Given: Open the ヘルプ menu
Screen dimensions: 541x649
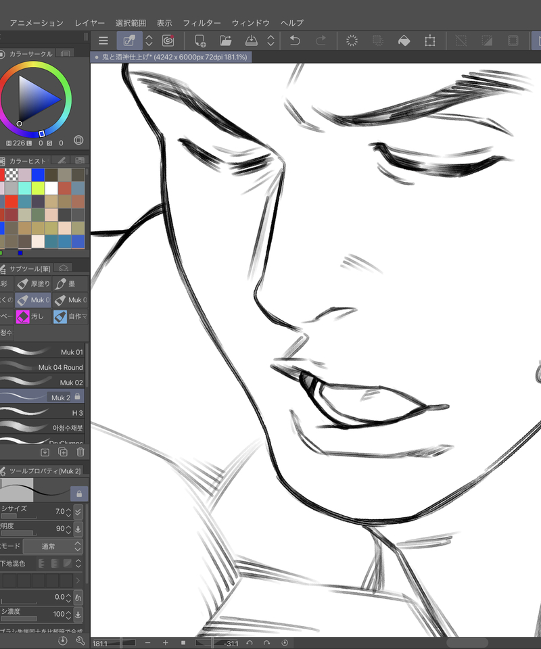Looking at the screenshot, I should click(x=292, y=23).
